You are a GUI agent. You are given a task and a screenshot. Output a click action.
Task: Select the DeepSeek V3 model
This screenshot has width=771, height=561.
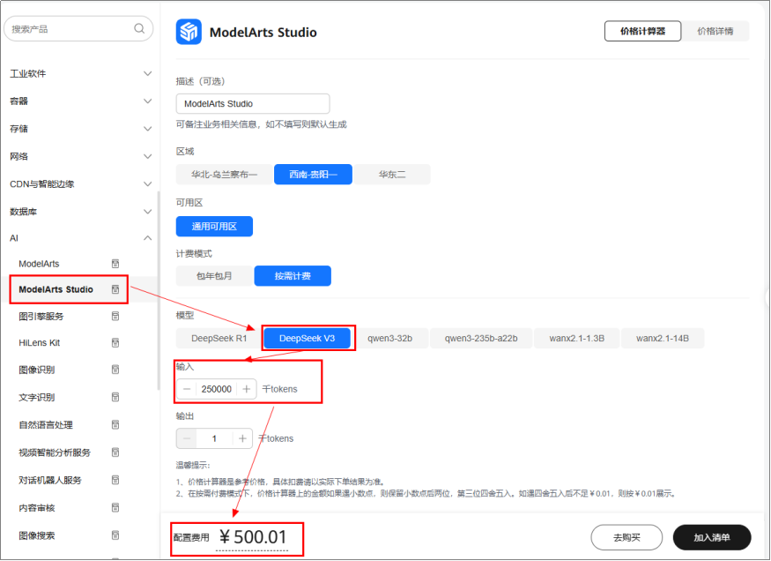click(x=307, y=339)
